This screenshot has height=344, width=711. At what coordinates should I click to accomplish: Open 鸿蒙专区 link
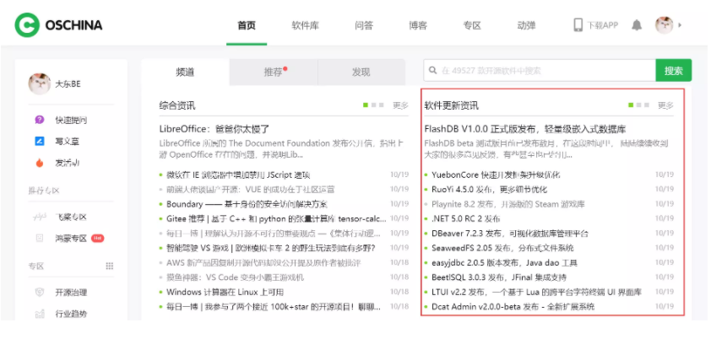(71, 238)
